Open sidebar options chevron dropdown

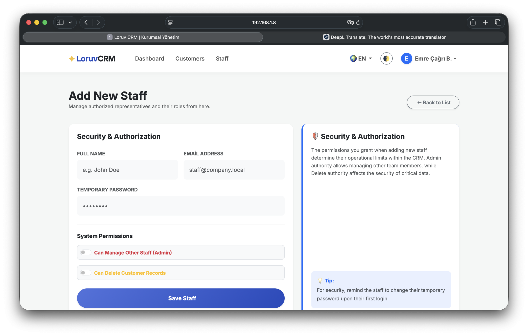pos(70,22)
